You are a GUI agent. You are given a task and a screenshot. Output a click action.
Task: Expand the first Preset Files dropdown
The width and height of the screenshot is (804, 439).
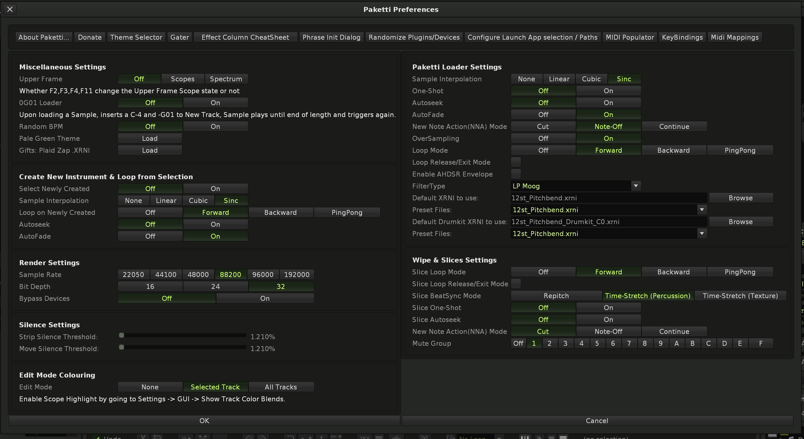(x=702, y=210)
